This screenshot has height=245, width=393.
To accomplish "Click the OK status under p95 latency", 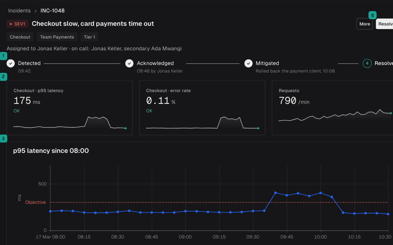I will click(x=16, y=111).
